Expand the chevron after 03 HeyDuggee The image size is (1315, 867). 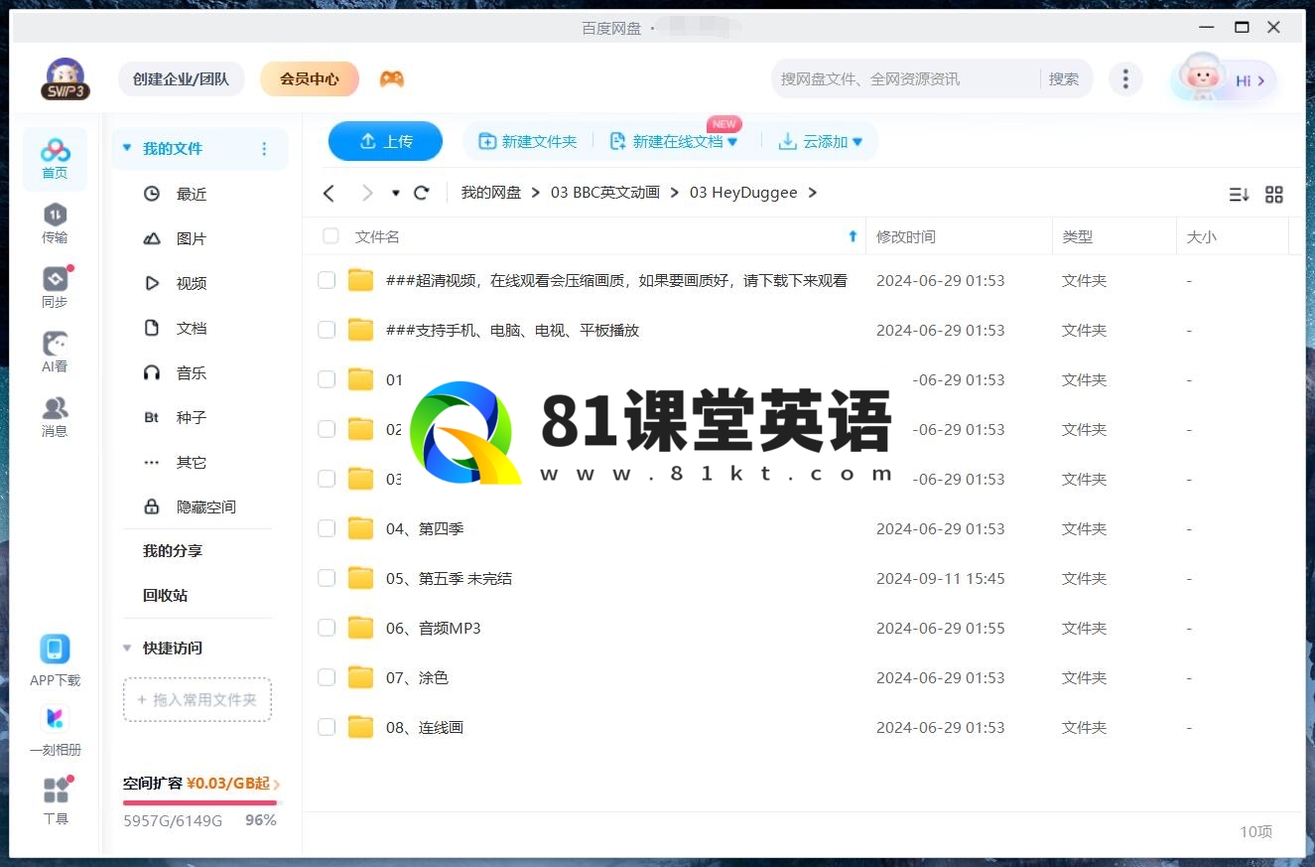pos(813,193)
